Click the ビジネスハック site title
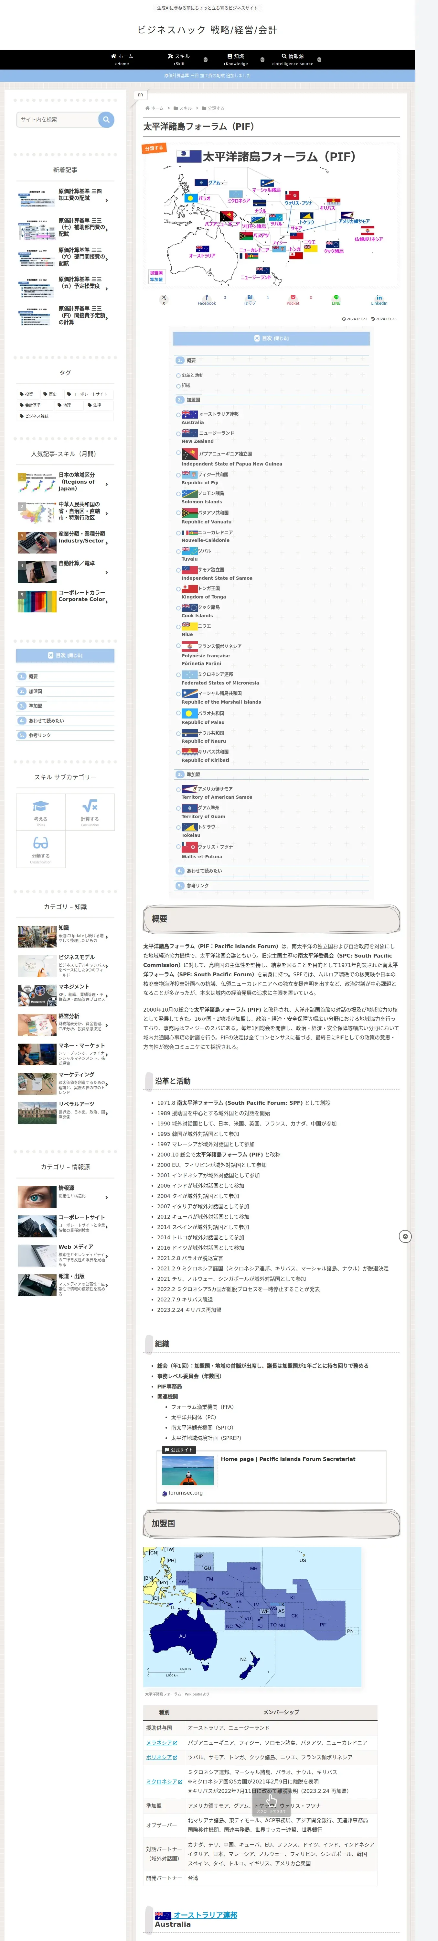 (x=207, y=30)
